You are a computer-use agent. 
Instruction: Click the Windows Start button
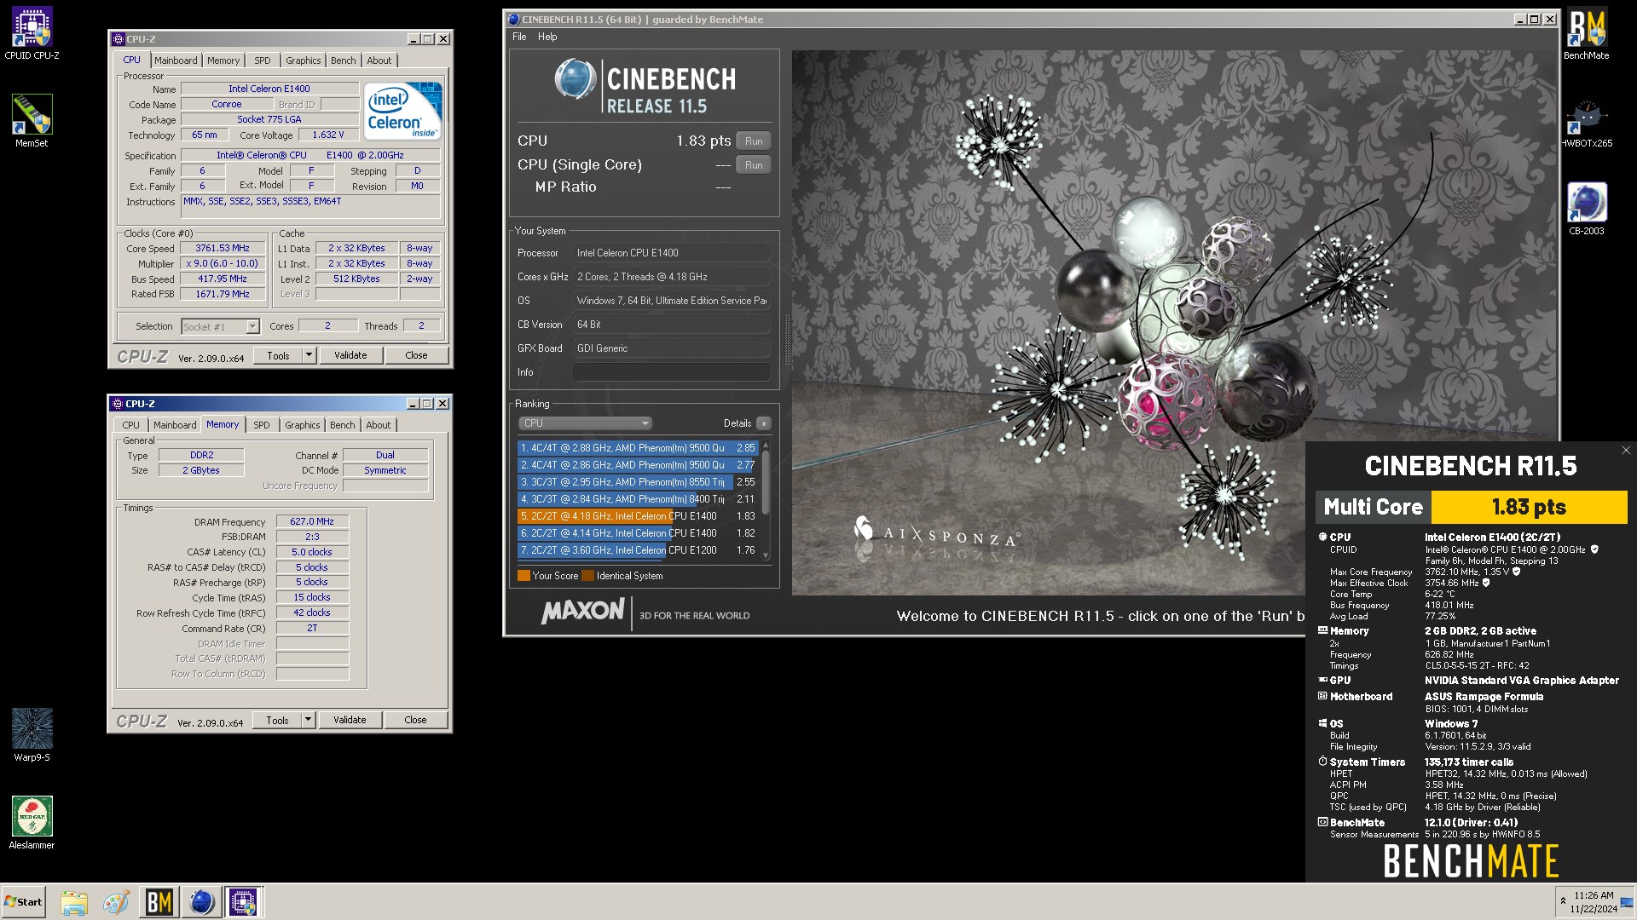pos(24,902)
